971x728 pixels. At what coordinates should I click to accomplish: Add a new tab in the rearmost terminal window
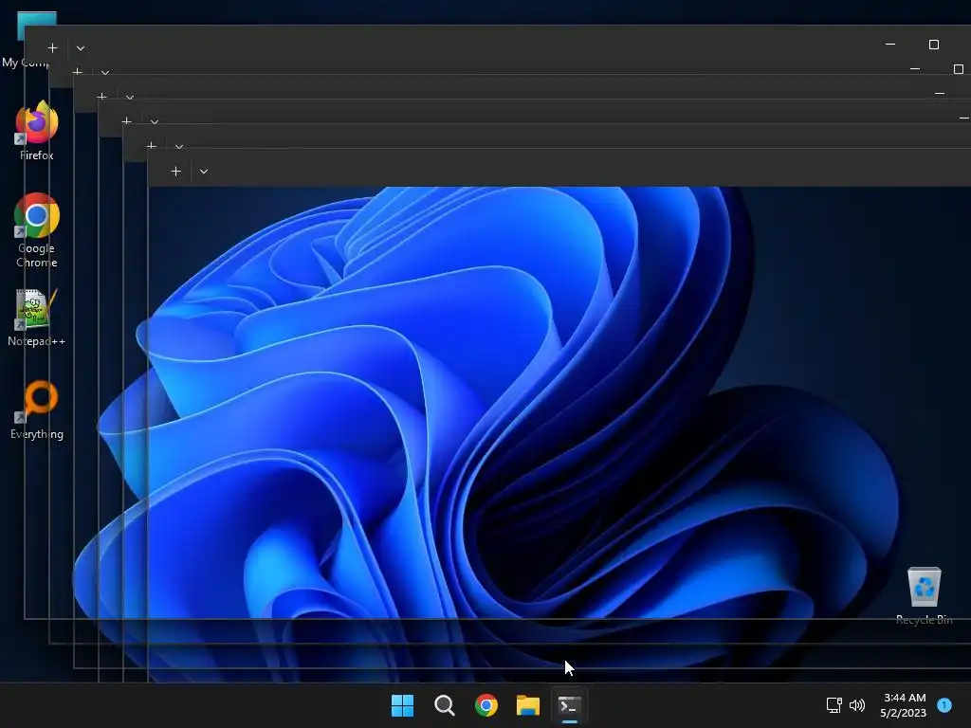coord(53,47)
